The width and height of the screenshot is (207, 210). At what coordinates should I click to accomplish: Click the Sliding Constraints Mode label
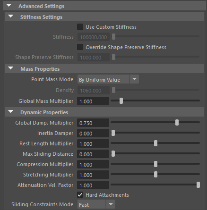[x=42, y=204]
